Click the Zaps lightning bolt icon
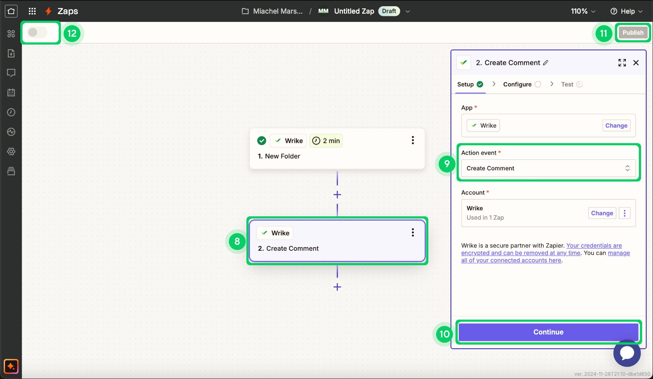This screenshot has height=379, width=653. coord(49,11)
